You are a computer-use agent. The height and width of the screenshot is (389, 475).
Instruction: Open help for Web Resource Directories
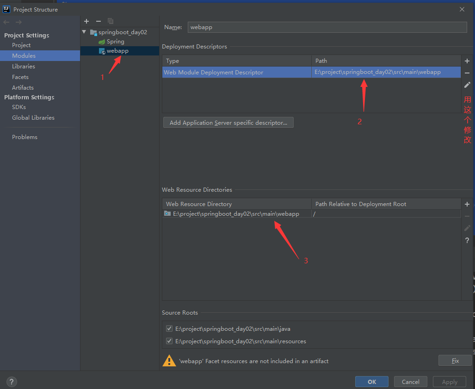(x=467, y=241)
